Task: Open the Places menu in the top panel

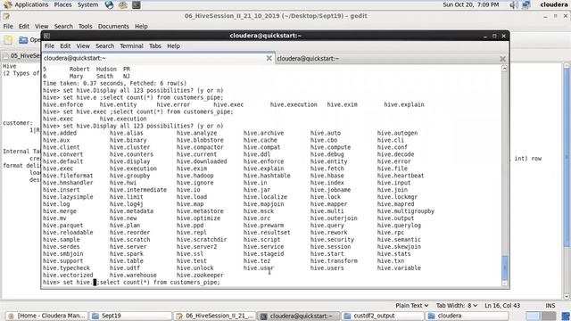Action: [x=62, y=4]
